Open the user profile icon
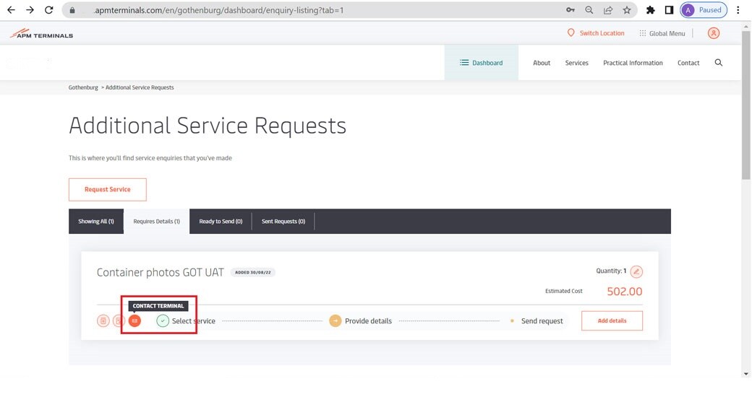752x402 pixels. pos(714,33)
